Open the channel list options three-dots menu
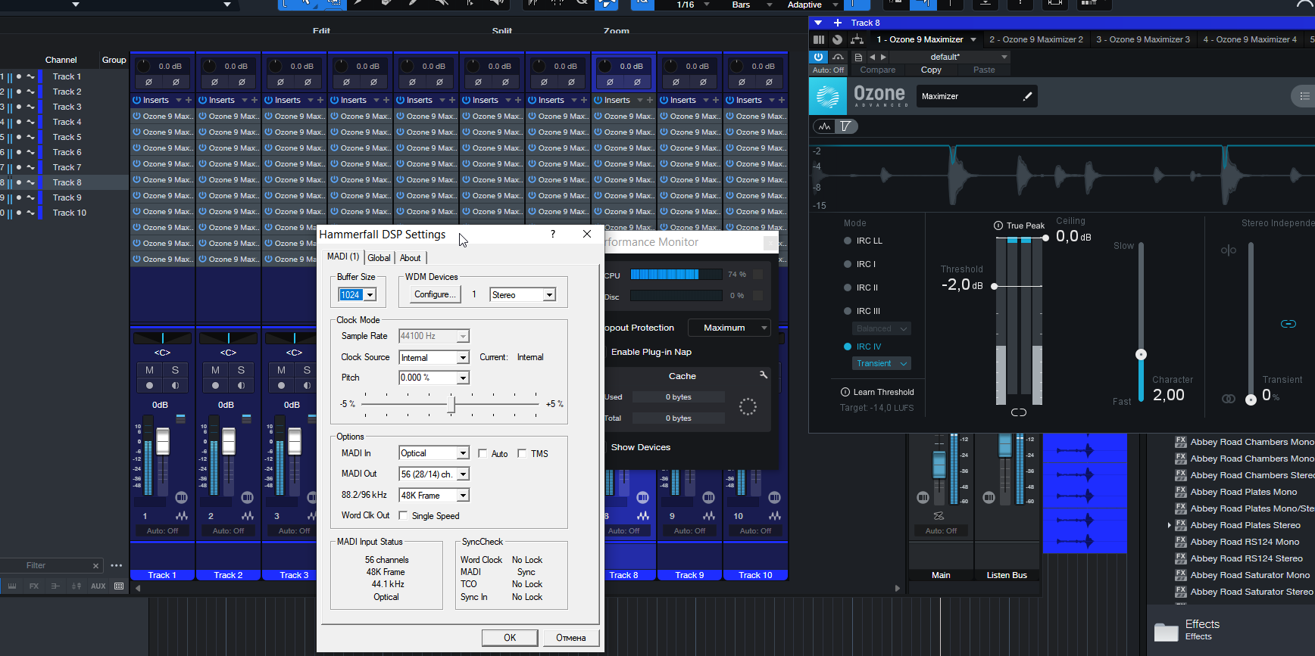The height and width of the screenshot is (656, 1315). click(116, 565)
